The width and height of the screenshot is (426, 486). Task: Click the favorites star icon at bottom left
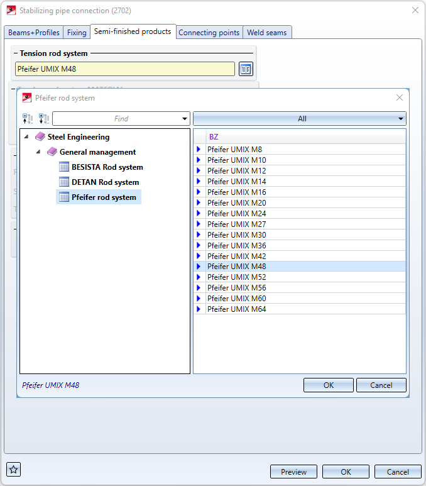[13, 470]
